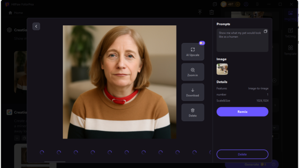Image resolution: width=299 pixels, height=168 pixels.
Task: Open the user account profile icon
Action: [246, 4]
